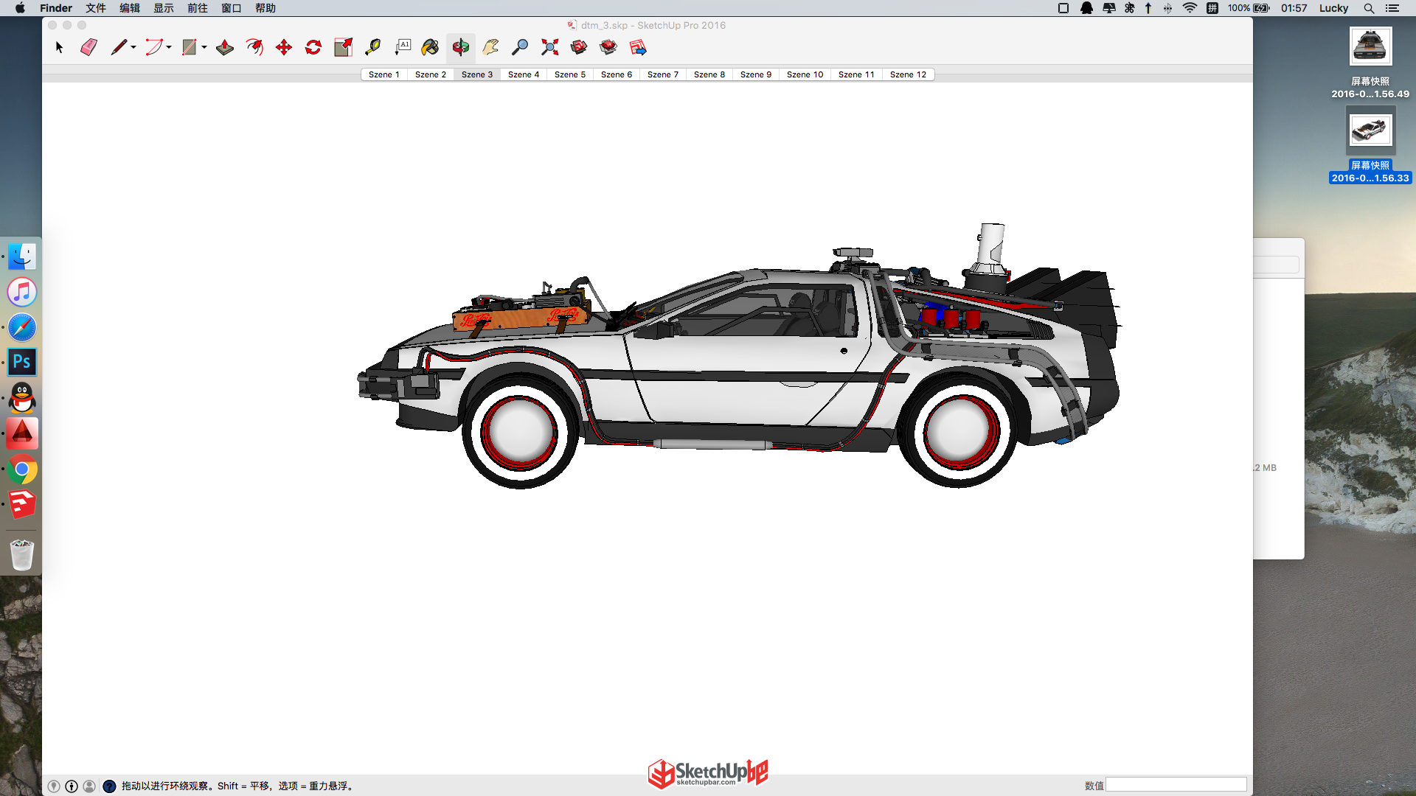Screen dimensions: 1416x796
Task: Select the Text label tool
Action: [403, 47]
